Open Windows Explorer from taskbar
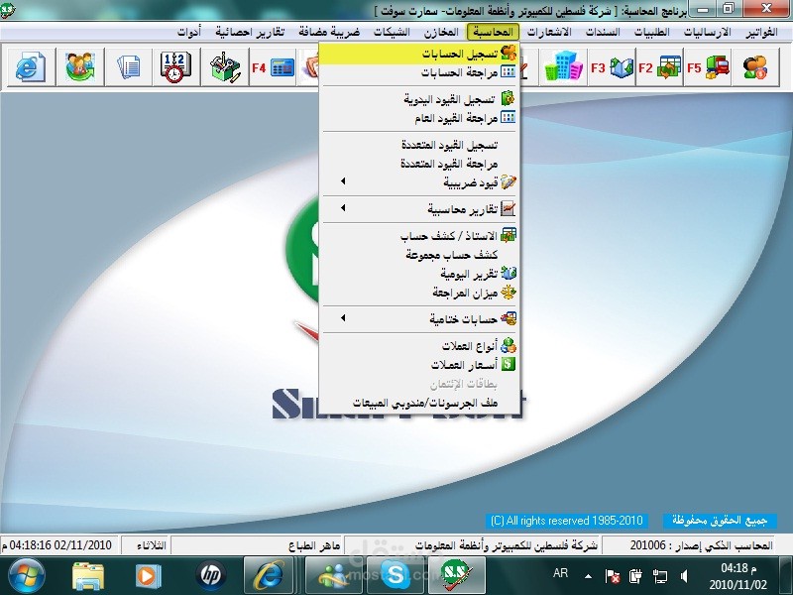This screenshot has height=595, width=793. tap(88, 576)
